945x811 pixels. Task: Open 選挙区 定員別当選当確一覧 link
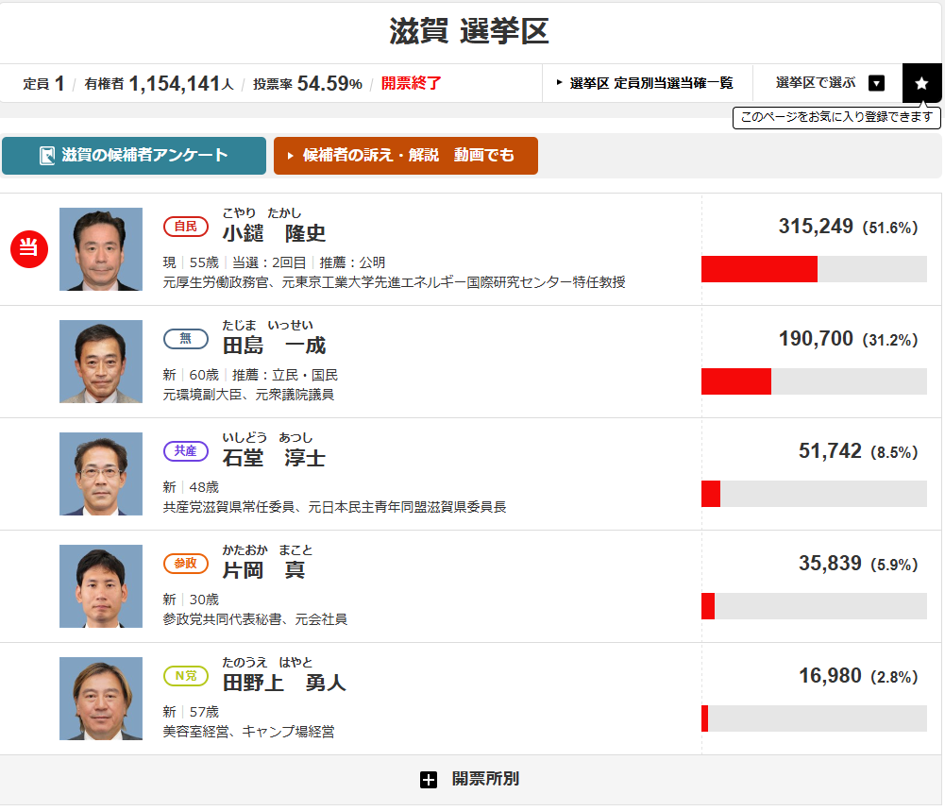(647, 83)
